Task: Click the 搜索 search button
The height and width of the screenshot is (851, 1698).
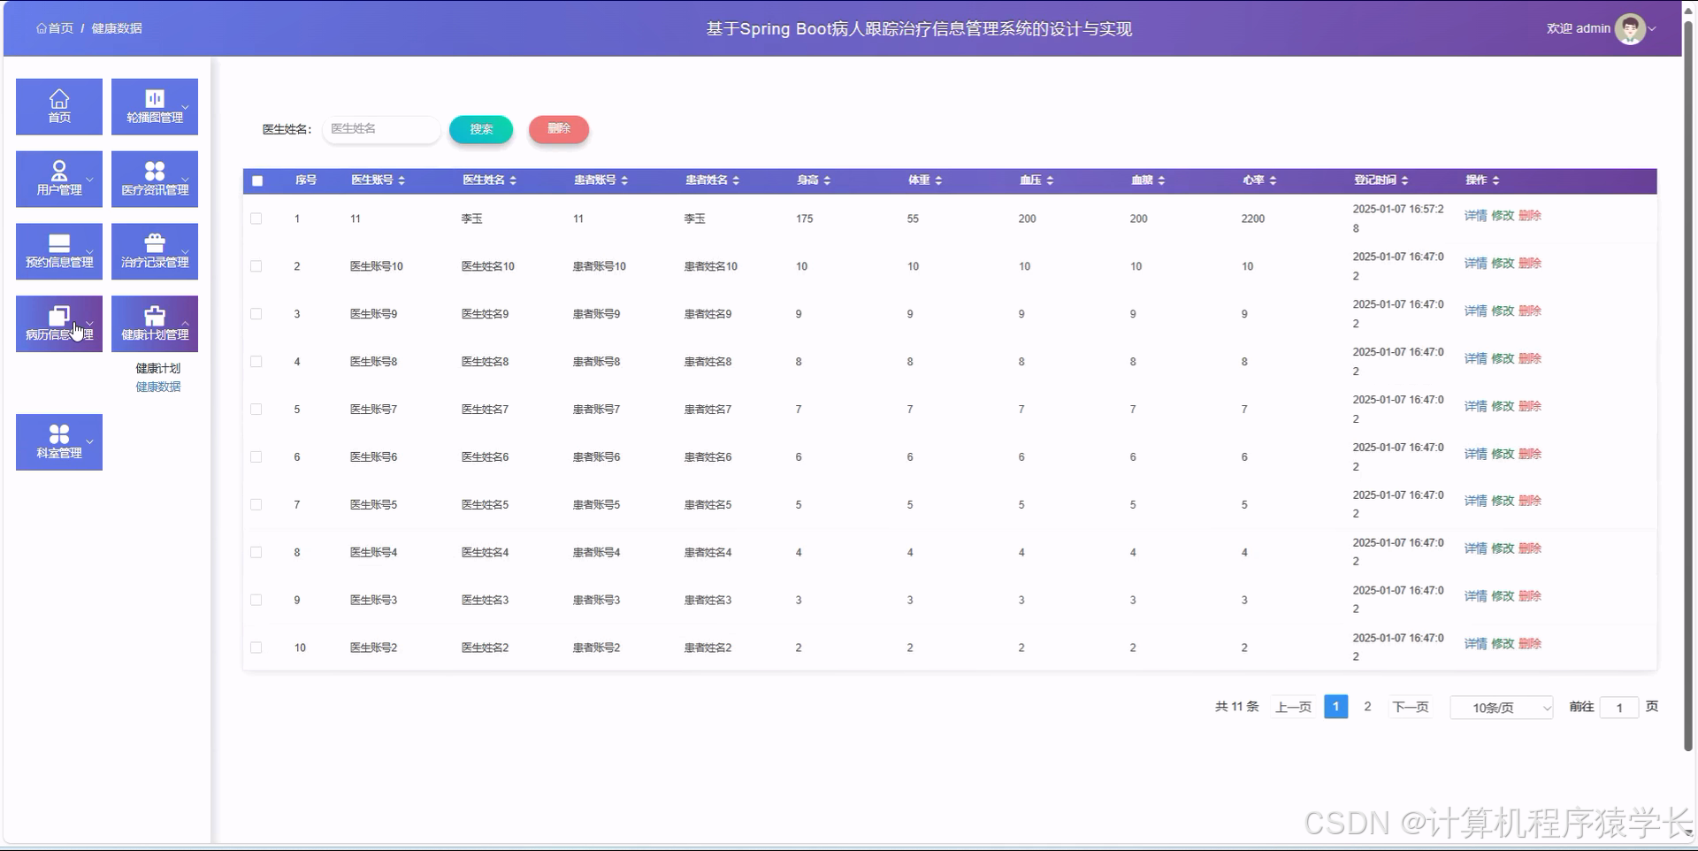Action: click(480, 129)
